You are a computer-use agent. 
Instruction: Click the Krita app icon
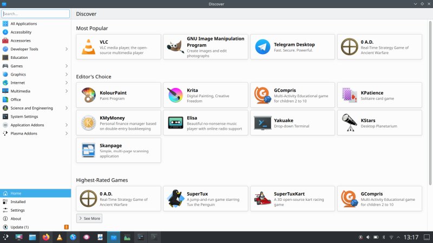pyautogui.click(x=175, y=95)
